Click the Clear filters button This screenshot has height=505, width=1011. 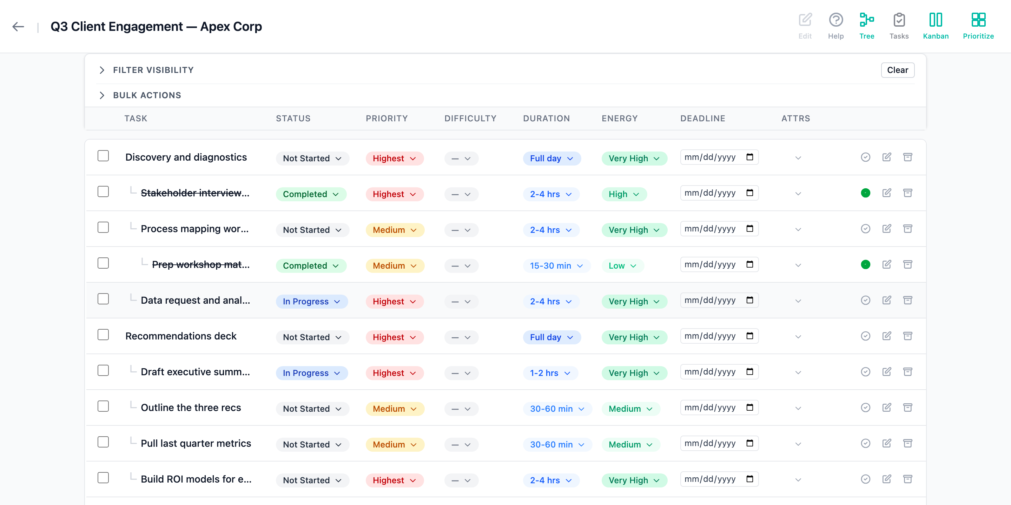(x=897, y=70)
